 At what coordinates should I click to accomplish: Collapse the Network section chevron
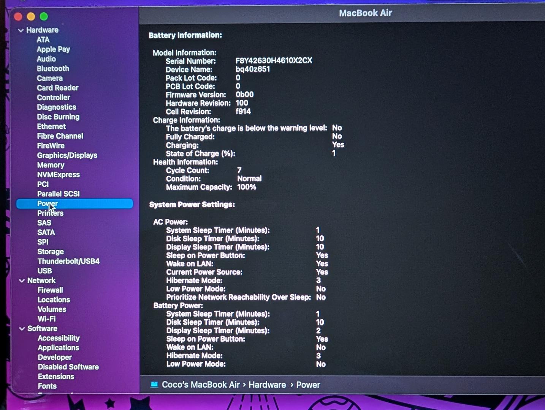(x=22, y=281)
